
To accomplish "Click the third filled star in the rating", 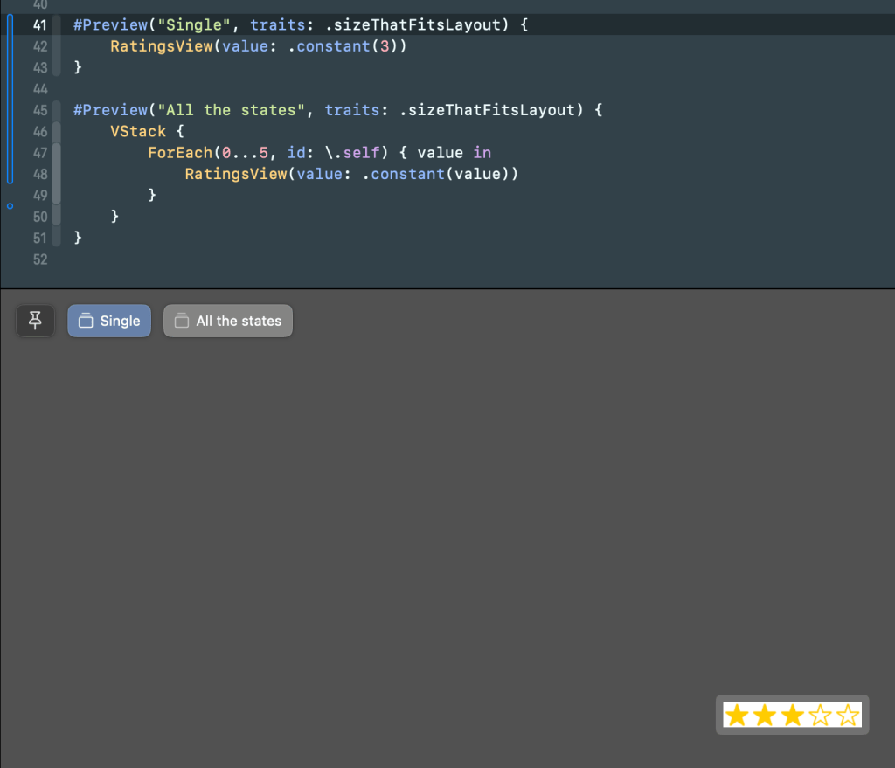I will pyautogui.click(x=792, y=715).
